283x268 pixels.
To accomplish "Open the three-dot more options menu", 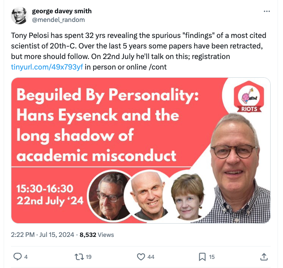I will [267, 11].
